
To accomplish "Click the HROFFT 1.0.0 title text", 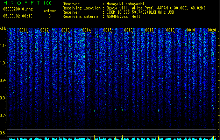I will pos(27,3).
